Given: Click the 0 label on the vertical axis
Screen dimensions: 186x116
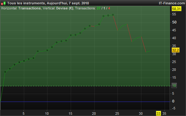Looking at the screenshot, I should pos(173,101).
